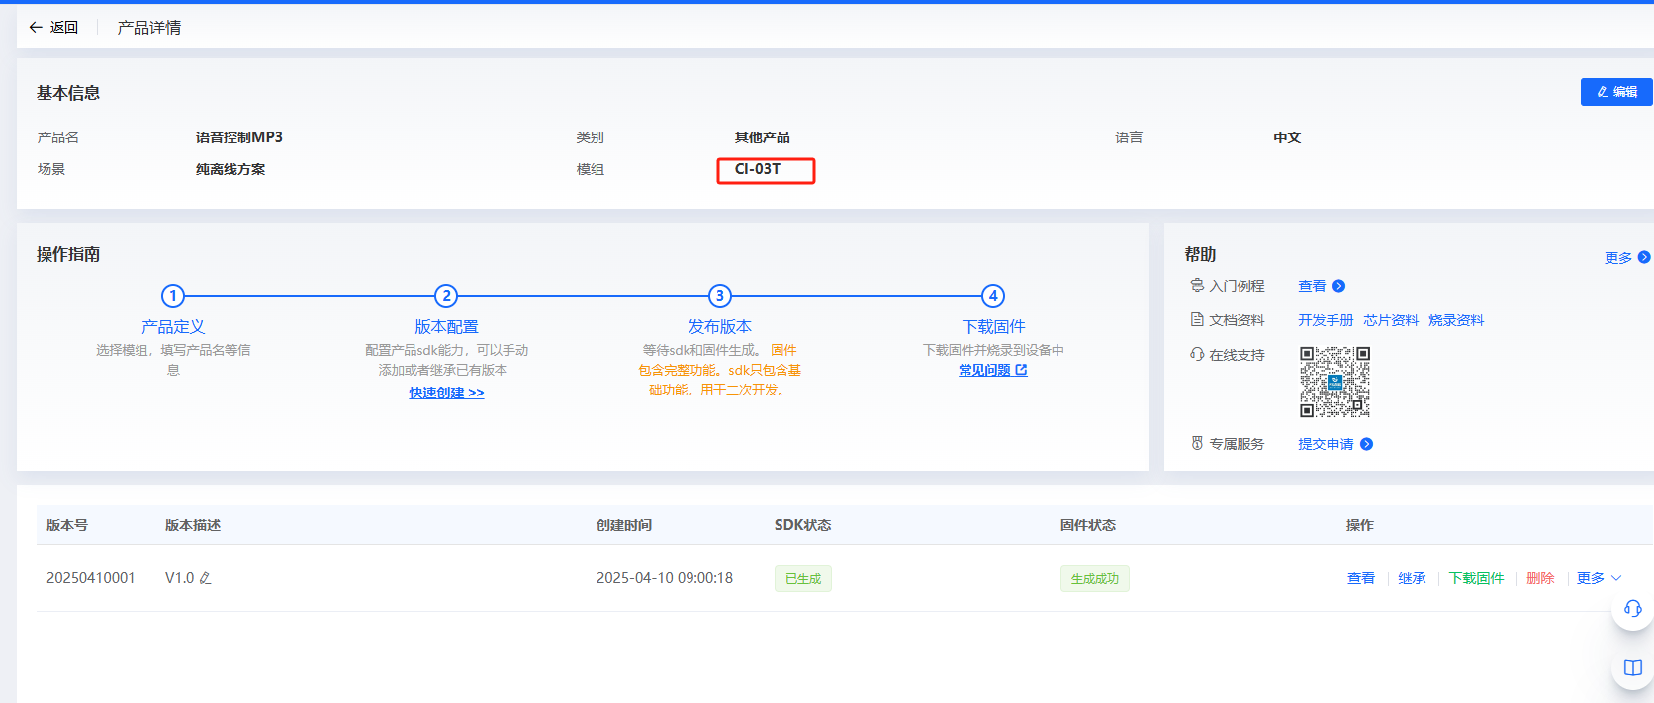
Task: Click 下载固件 in the table row
Action: 1476,578
